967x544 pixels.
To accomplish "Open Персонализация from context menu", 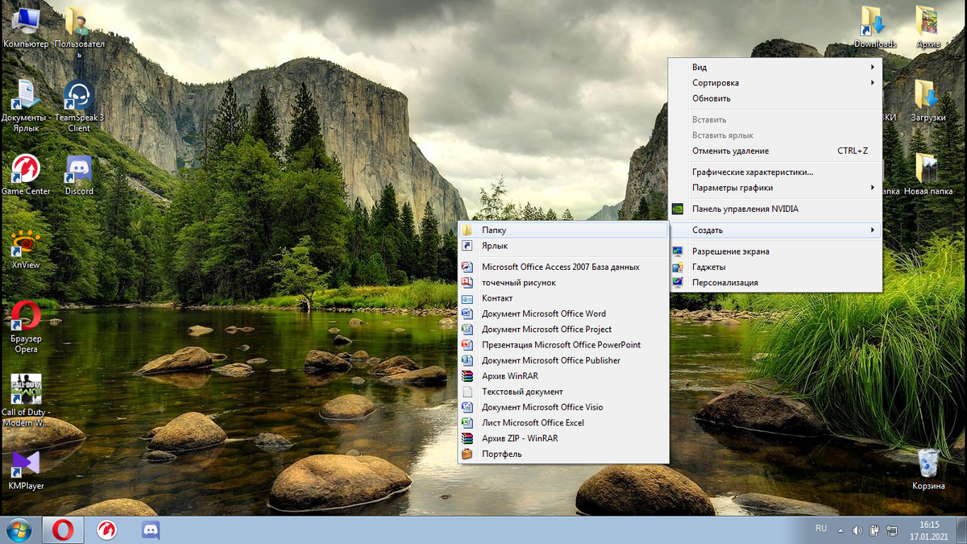I will point(775,283).
